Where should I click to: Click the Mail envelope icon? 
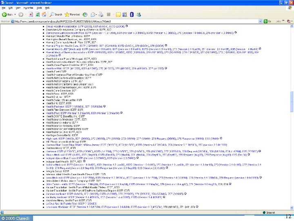(93, 14)
